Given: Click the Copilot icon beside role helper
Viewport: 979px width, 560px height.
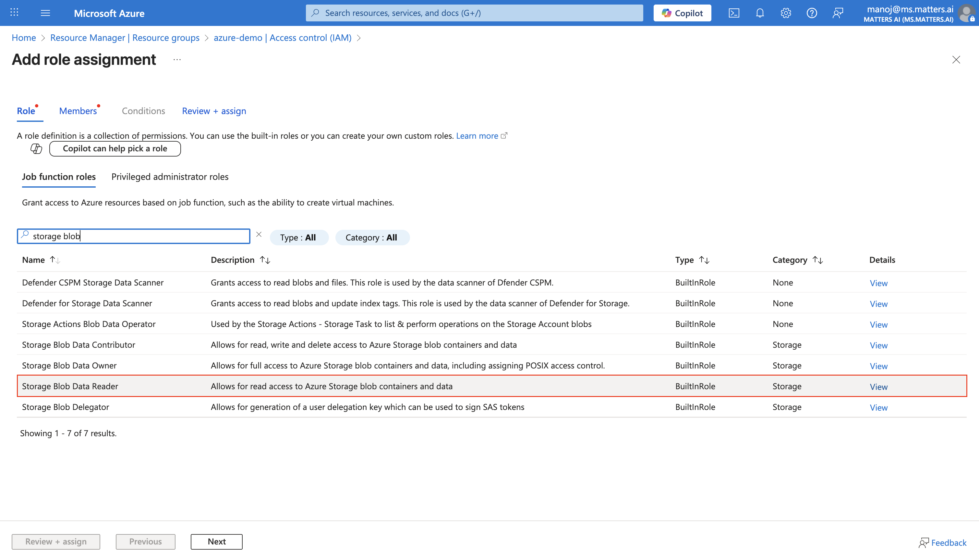Looking at the screenshot, I should click(36, 148).
